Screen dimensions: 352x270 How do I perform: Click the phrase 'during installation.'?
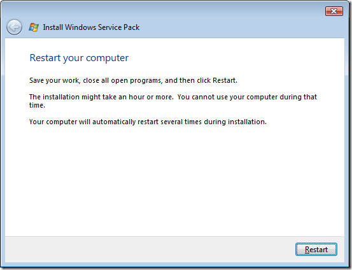235,122
